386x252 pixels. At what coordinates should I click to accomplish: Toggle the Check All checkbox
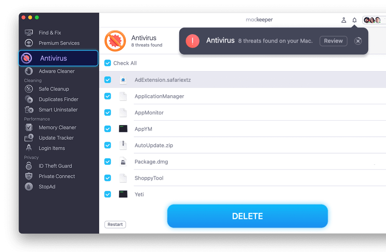[x=108, y=63]
